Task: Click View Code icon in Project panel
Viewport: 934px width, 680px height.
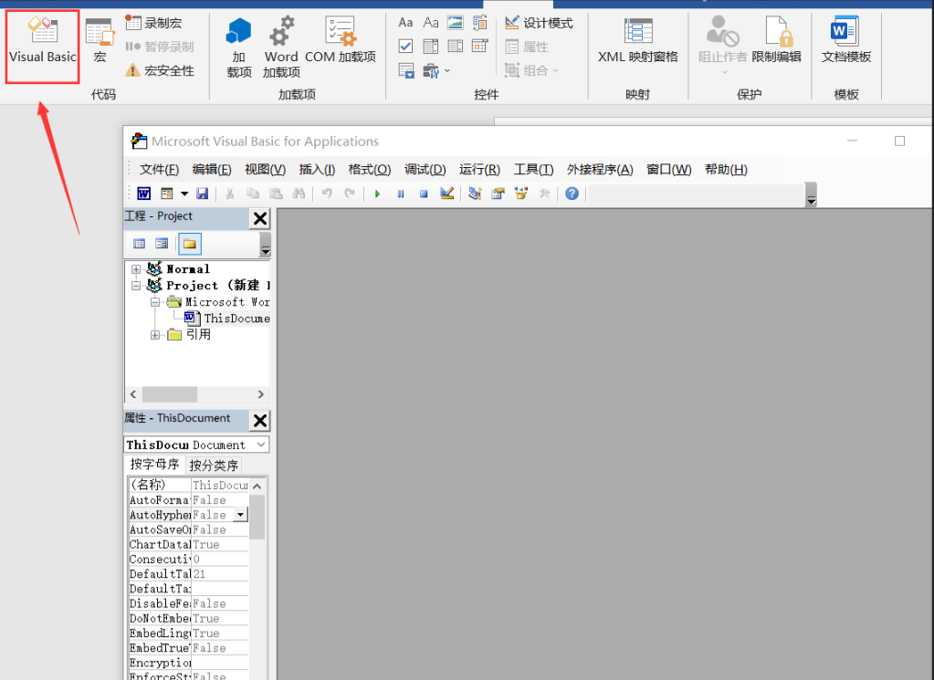Action: [140, 244]
